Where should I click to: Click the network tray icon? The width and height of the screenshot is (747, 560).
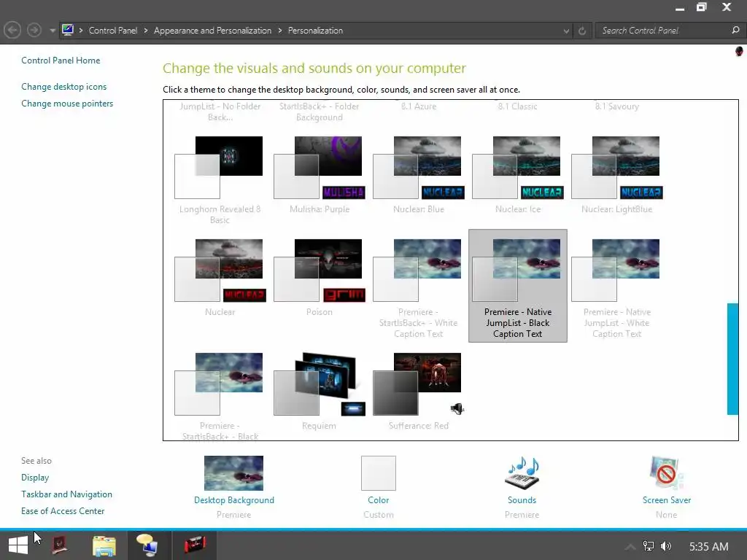[x=649, y=546]
